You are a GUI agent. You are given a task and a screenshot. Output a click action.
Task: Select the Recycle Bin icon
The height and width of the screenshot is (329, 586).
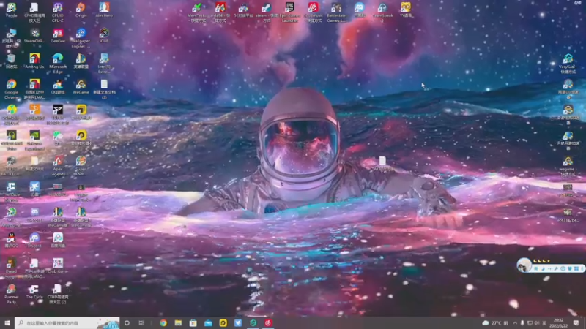point(11,61)
